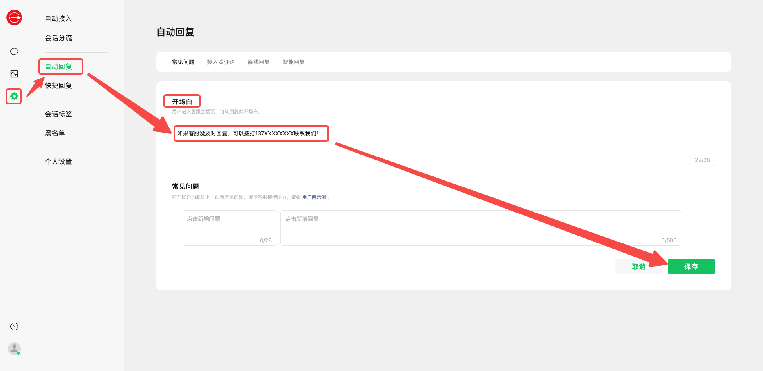This screenshot has height=371, width=763.
Task: Select the green settings gear icon
Action: [14, 96]
